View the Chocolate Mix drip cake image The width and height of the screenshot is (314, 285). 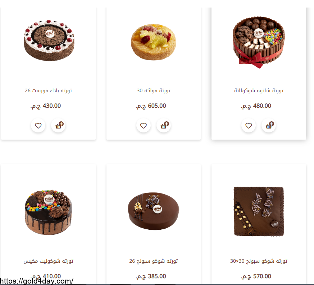[48, 212]
